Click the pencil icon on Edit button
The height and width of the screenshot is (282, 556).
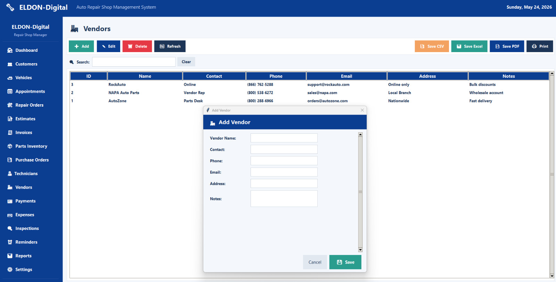point(104,47)
